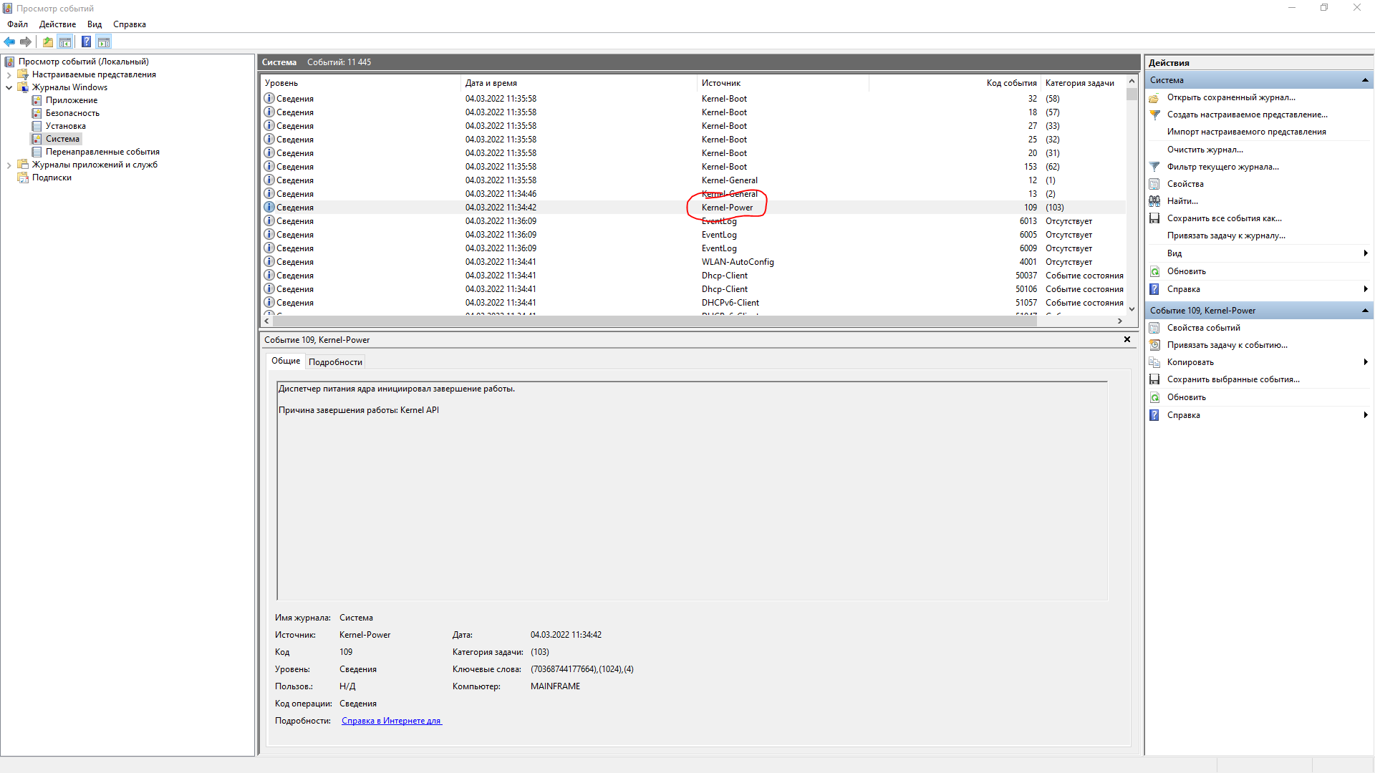This screenshot has height=773, width=1375.
Task: Sort by the Уровень column header
Action: 360,83
